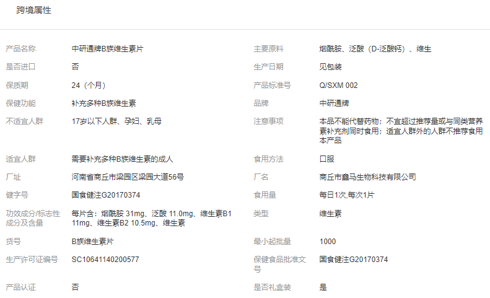The height and width of the screenshot is (298, 490).
Task: Click the 主要原料 label
Action: pos(268,49)
